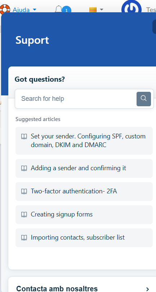Click book icon beside Creating signup forms
The width and height of the screenshot is (156, 292).
click(24, 214)
